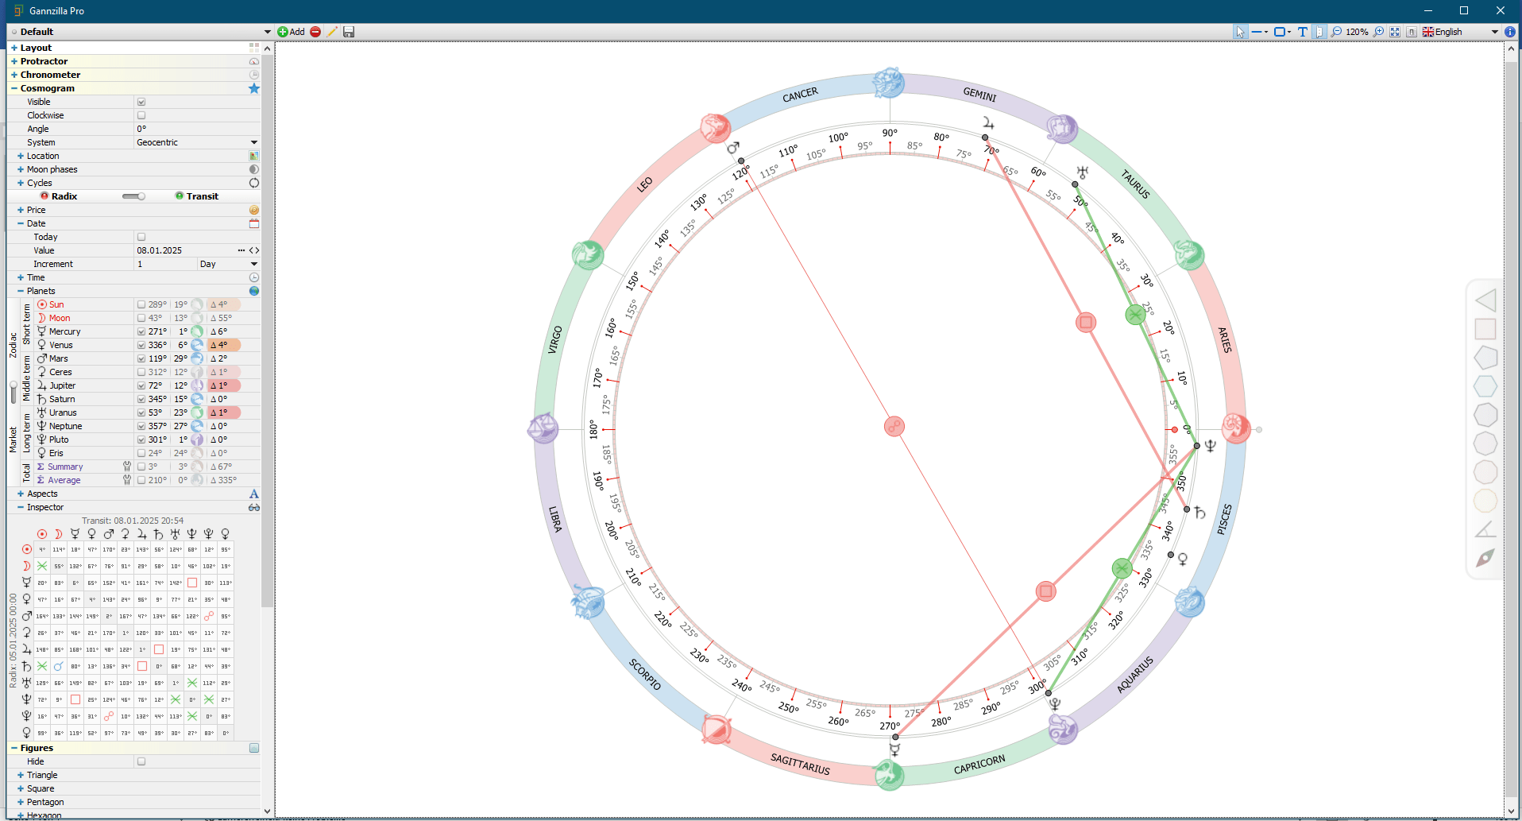Select the Text tool in toolbar

(1303, 32)
